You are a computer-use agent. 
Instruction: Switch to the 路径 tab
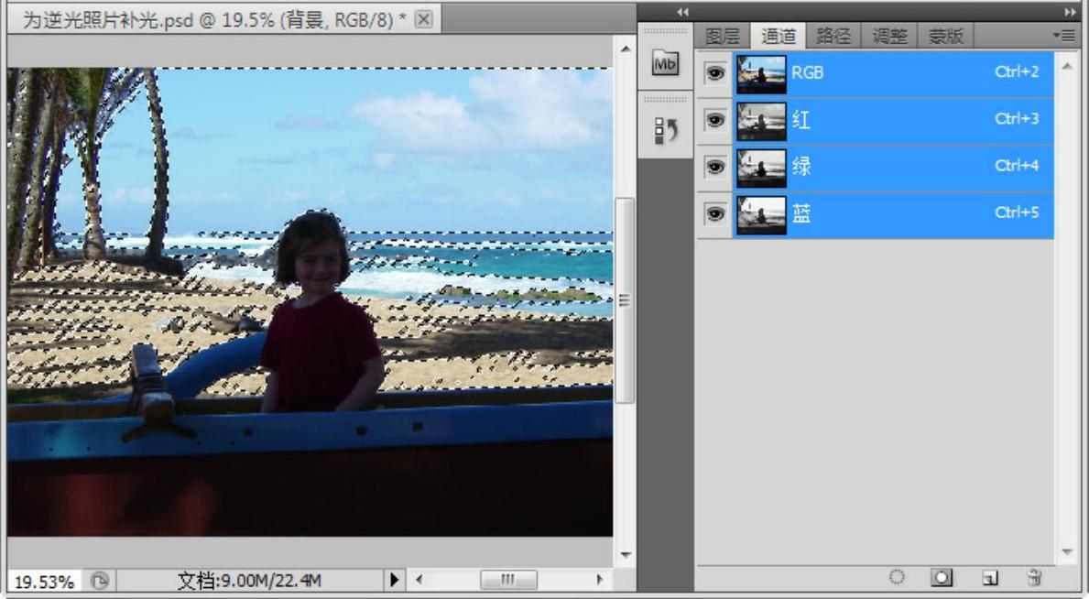(x=833, y=37)
